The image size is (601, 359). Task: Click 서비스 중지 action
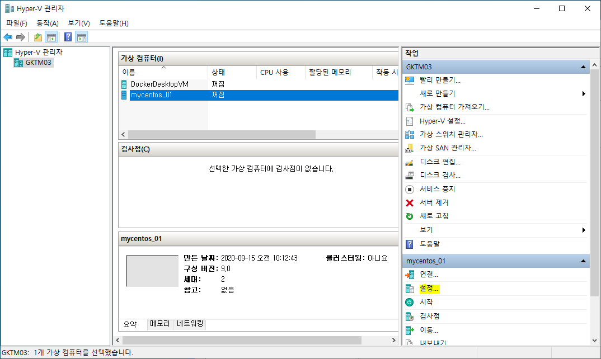click(x=438, y=189)
